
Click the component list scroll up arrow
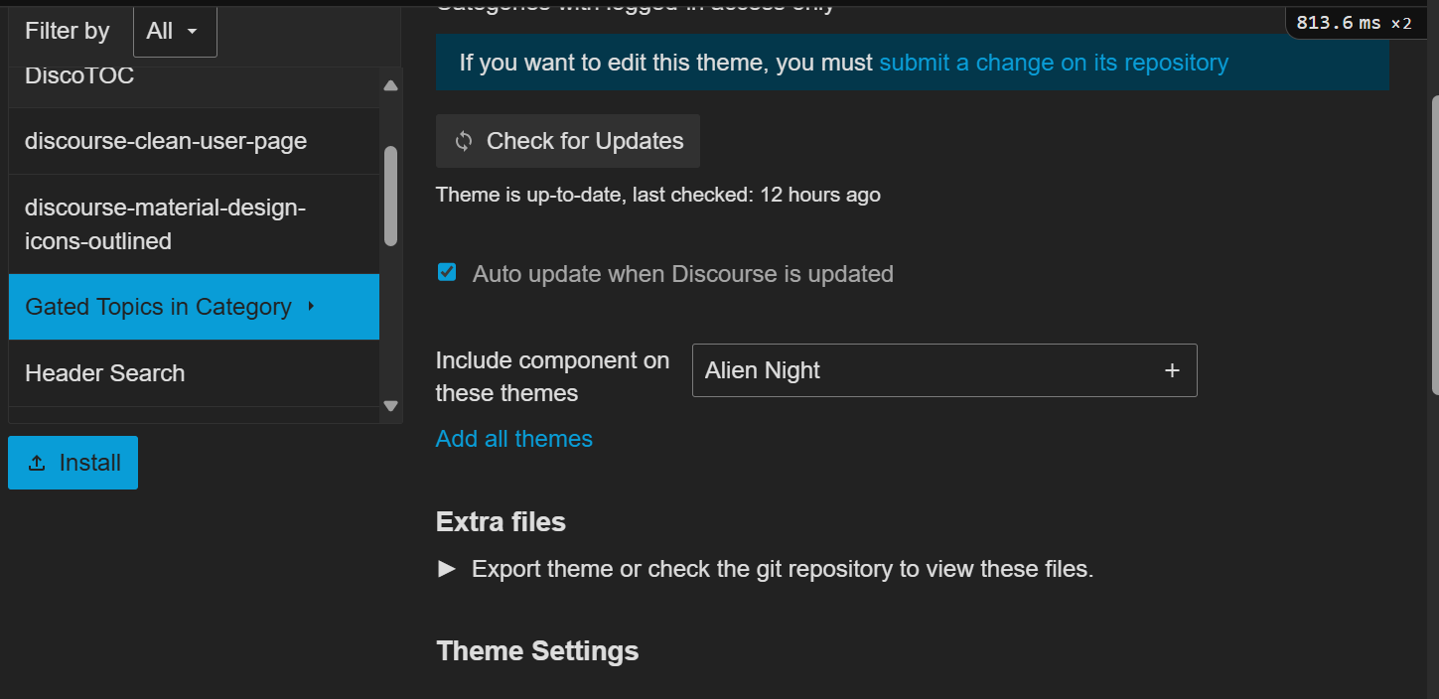coord(390,85)
